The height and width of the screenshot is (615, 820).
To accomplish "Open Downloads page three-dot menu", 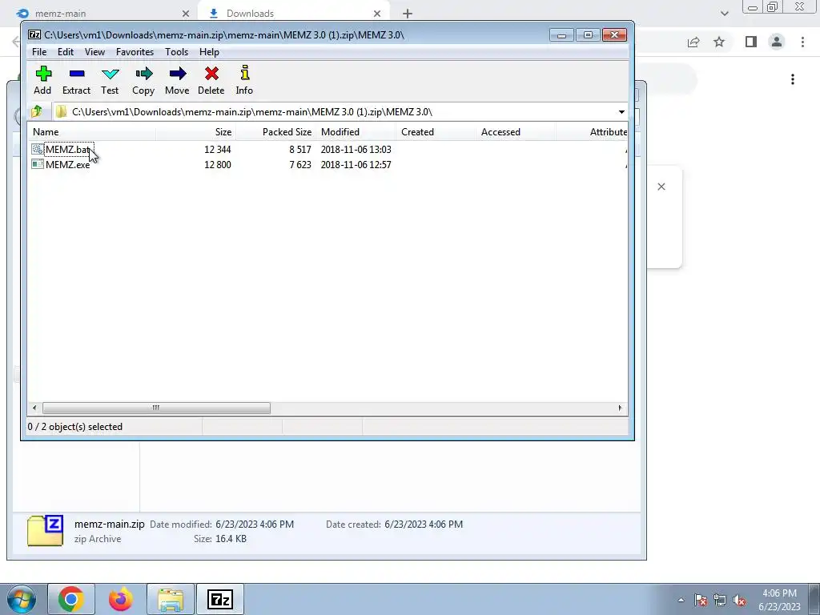I will (793, 79).
